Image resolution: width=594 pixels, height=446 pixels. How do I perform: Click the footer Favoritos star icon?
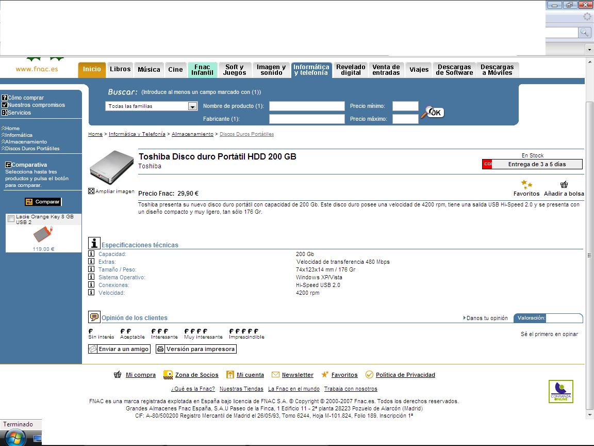point(325,375)
